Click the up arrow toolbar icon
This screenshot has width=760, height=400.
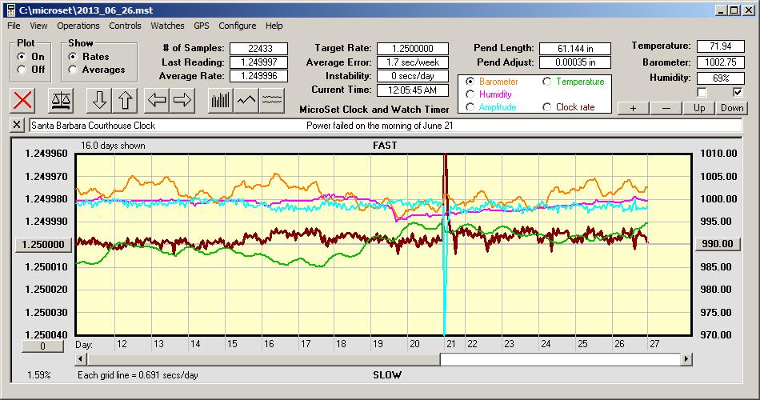pyautogui.click(x=126, y=100)
